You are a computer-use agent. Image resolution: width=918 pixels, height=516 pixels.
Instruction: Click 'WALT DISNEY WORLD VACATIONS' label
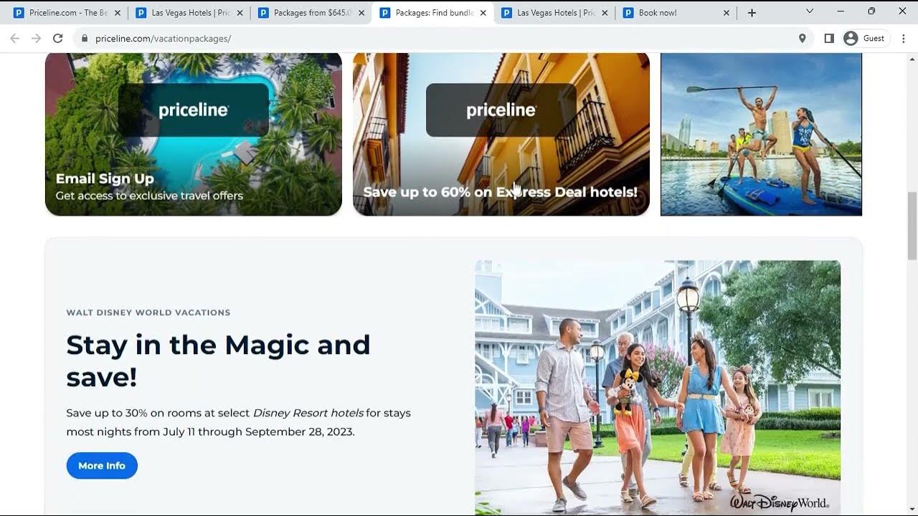click(148, 312)
